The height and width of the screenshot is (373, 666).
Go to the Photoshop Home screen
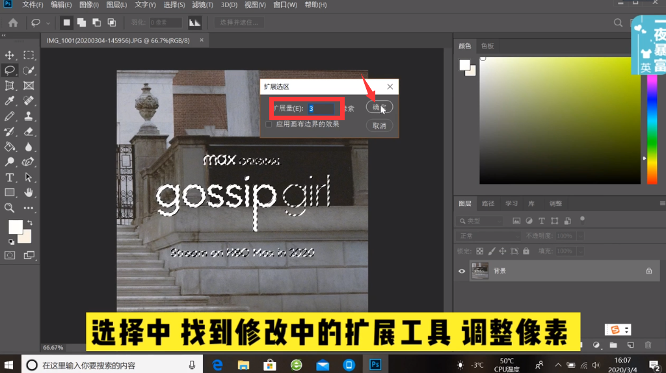[13, 23]
